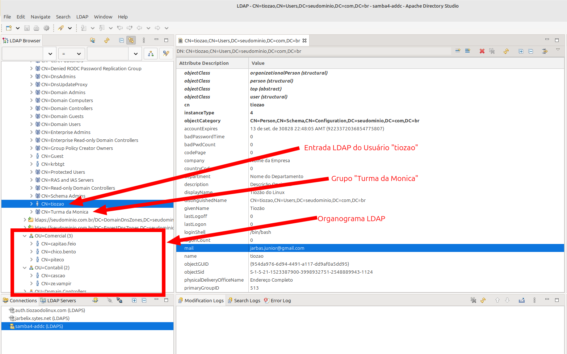This screenshot has height=354, width=567.
Task: Click New Value icon in entry editor
Action: 467,51
